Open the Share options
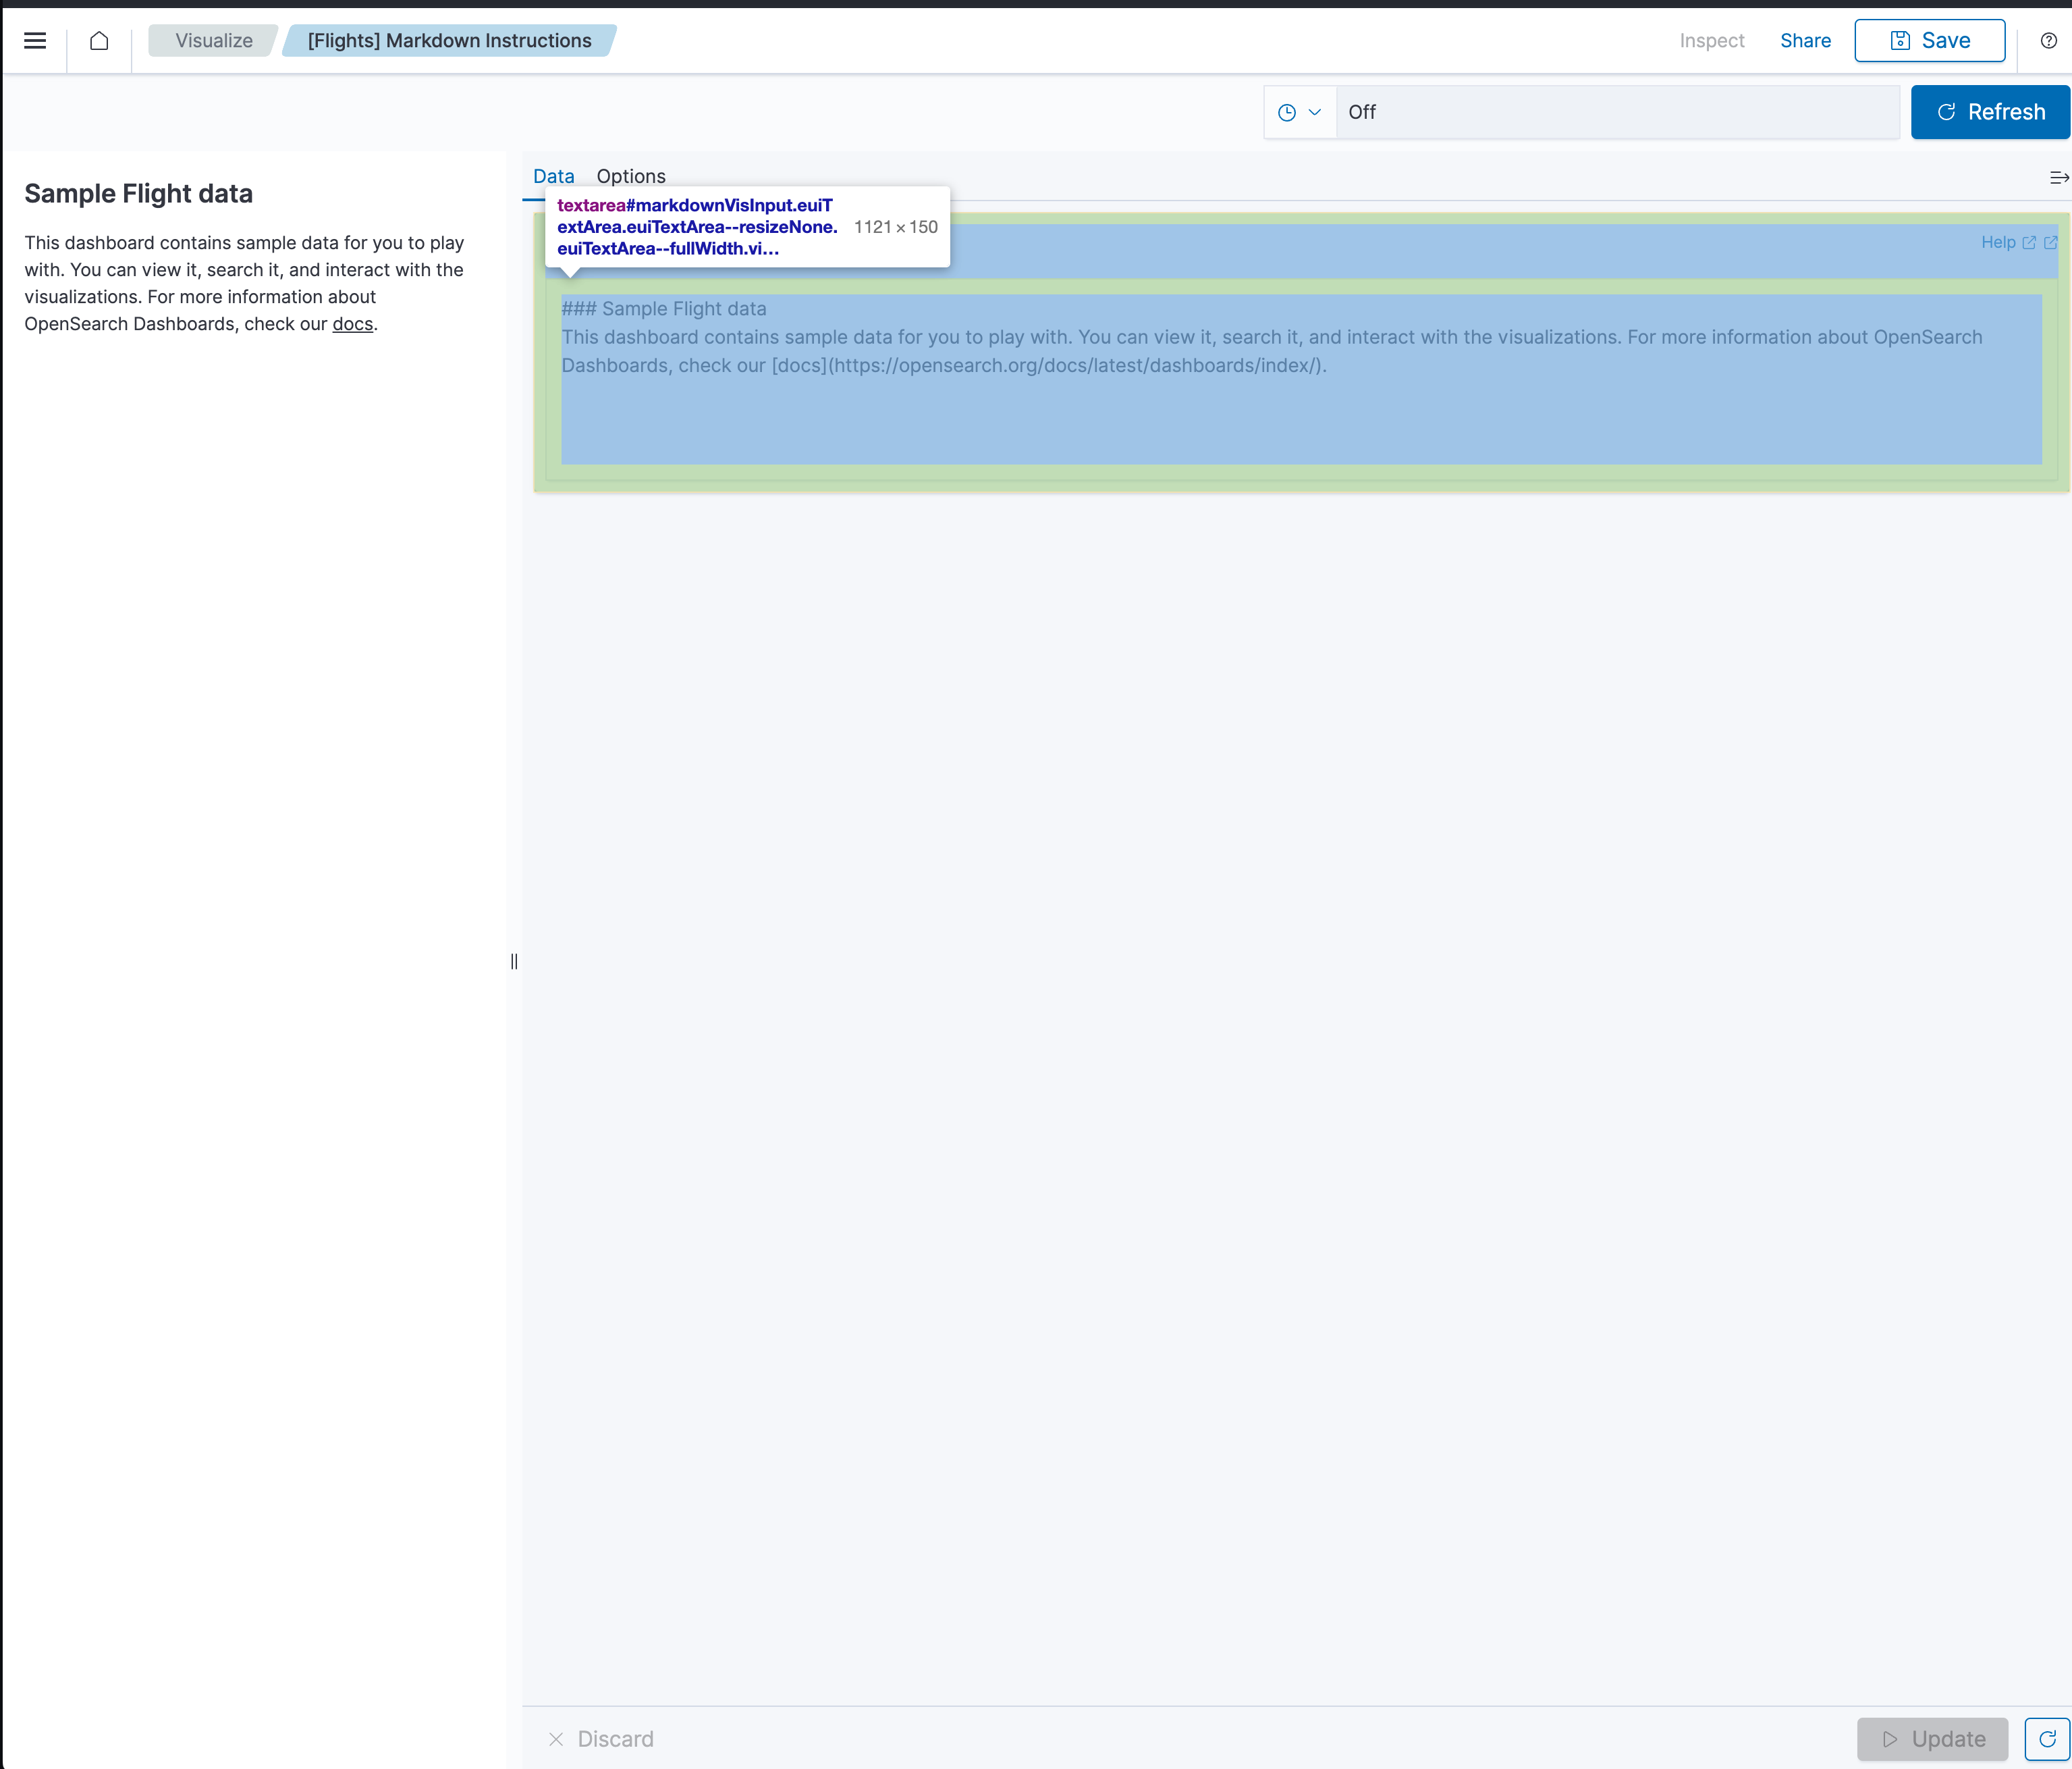The image size is (2072, 1769). pos(1805,41)
